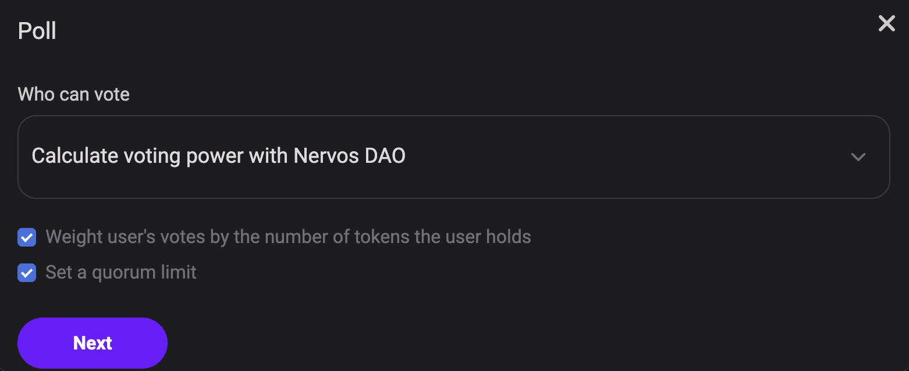Disable weighting votes by tokens held
Image resolution: width=909 pixels, height=371 pixels.
point(27,237)
